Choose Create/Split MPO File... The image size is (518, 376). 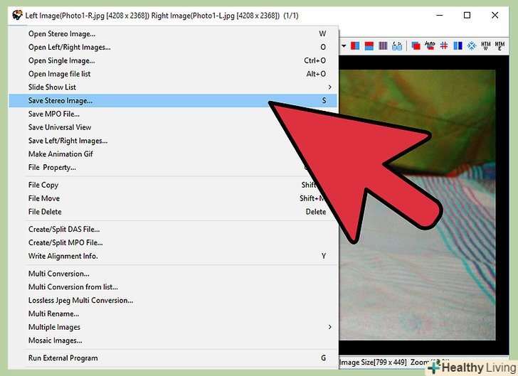point(173,242)
